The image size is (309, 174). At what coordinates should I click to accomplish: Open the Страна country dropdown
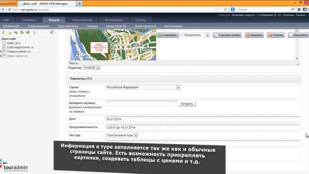click(178, 87)
